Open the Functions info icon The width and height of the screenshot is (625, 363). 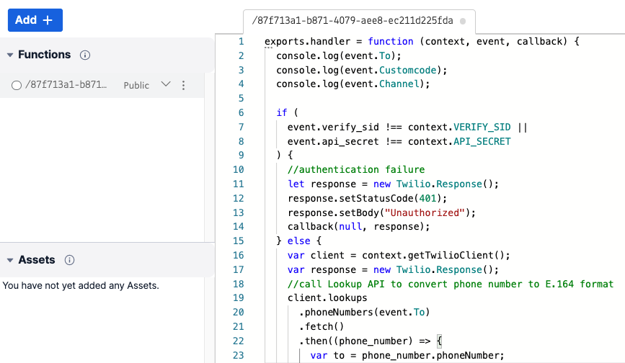click(85, 55)
